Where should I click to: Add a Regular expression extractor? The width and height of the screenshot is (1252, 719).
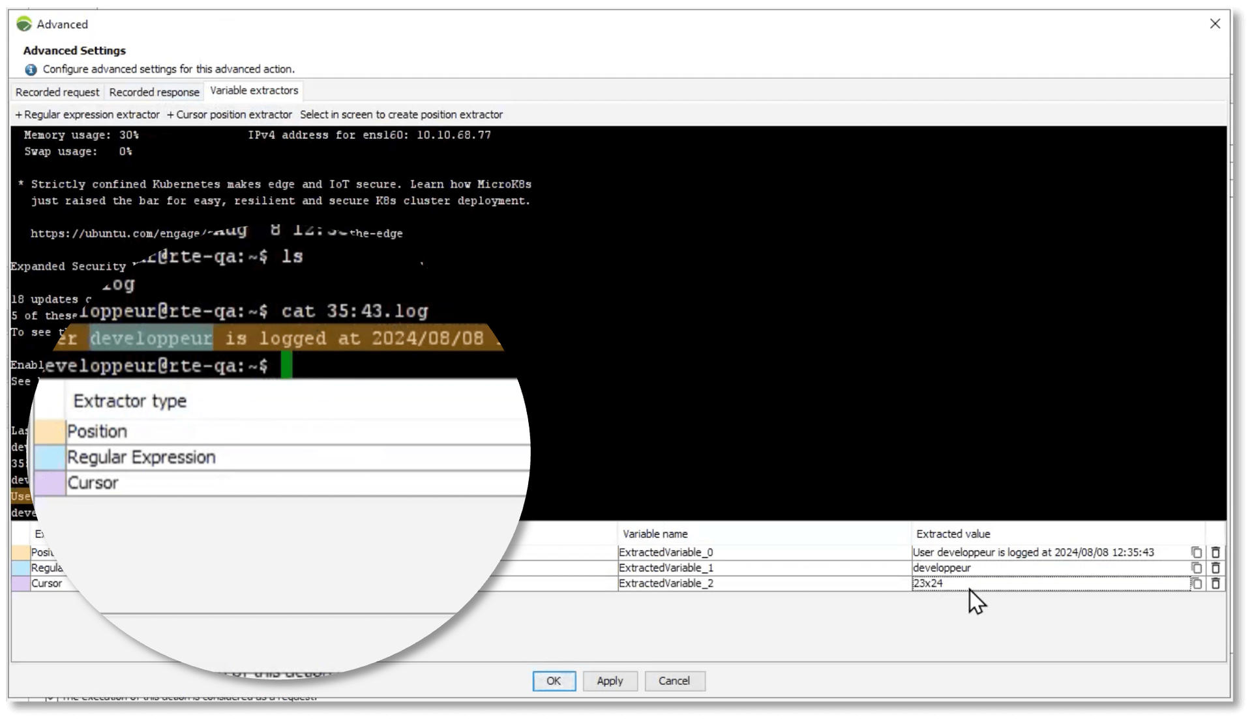tap(87, 114)
